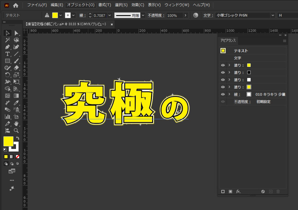Select the Eyedropper tool
This screenshot has width=298, height=210.
click(x=16, y=103)
